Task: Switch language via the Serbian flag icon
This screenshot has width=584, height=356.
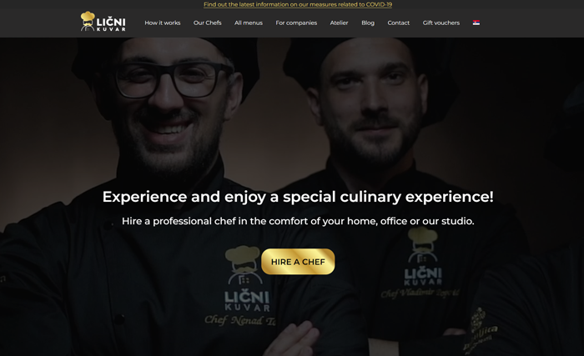Action: (476, 23)
